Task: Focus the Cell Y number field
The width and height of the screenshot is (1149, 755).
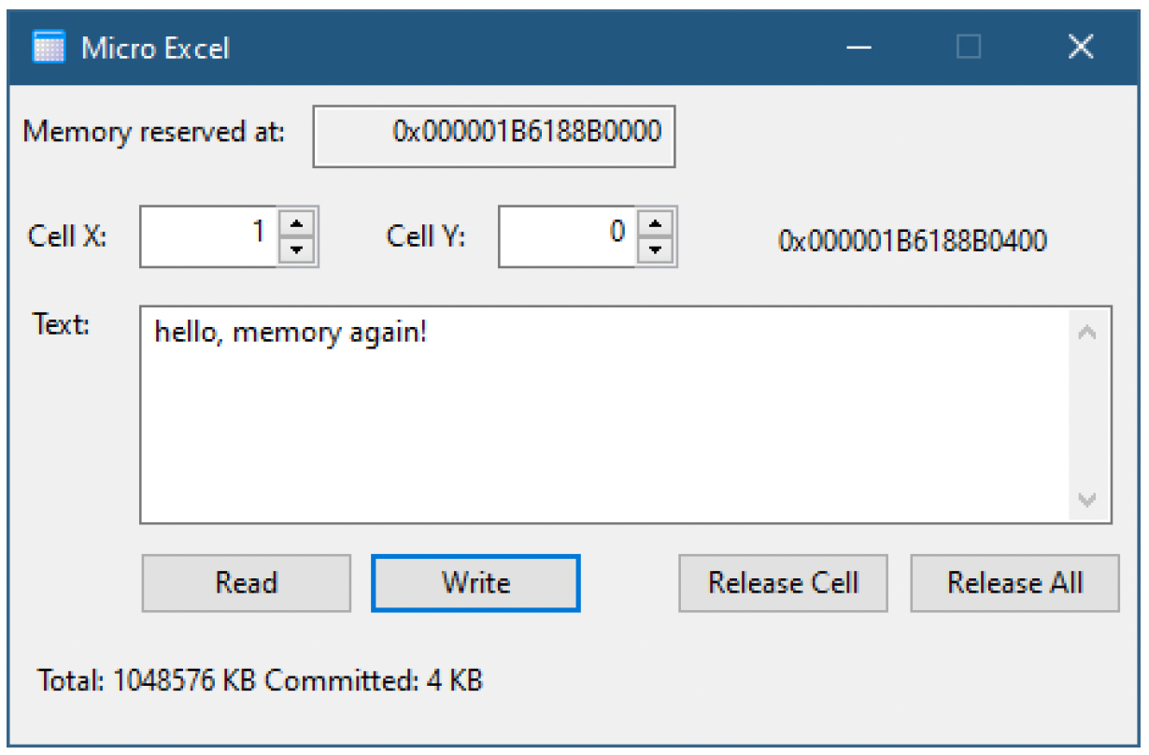Action: [x=568, y=236]
